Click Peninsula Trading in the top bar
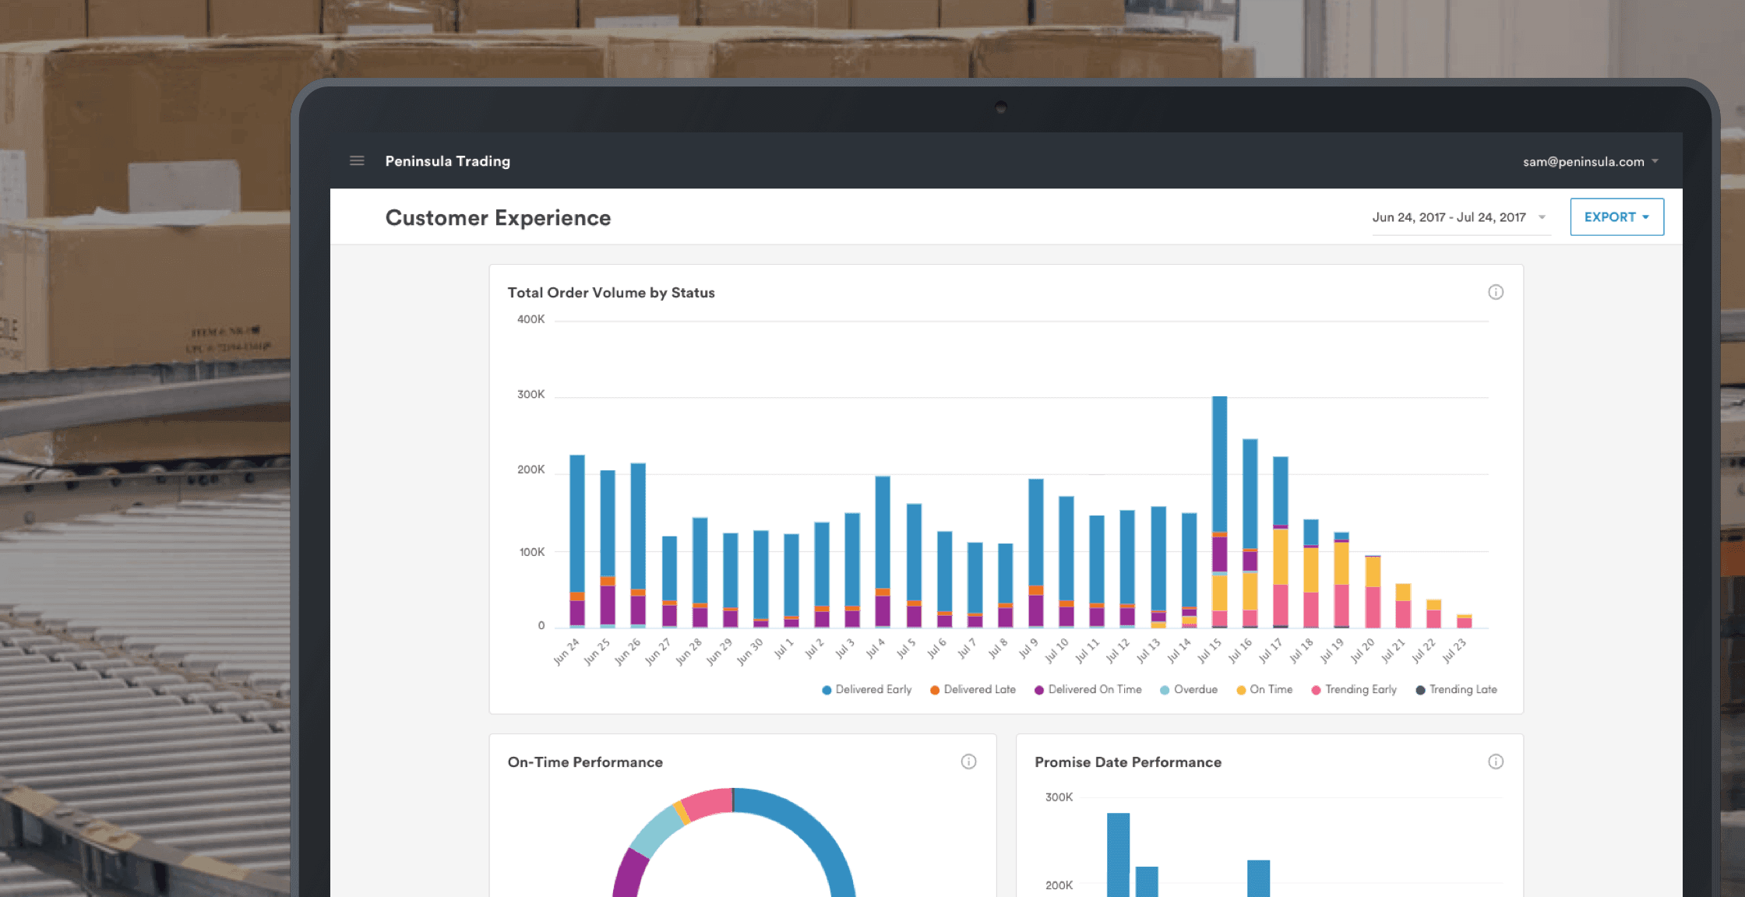 pos(448,161)
